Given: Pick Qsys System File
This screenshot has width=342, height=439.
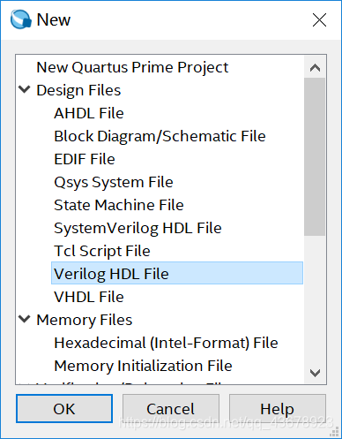Looking at the screenshot, I should point(114,182).
